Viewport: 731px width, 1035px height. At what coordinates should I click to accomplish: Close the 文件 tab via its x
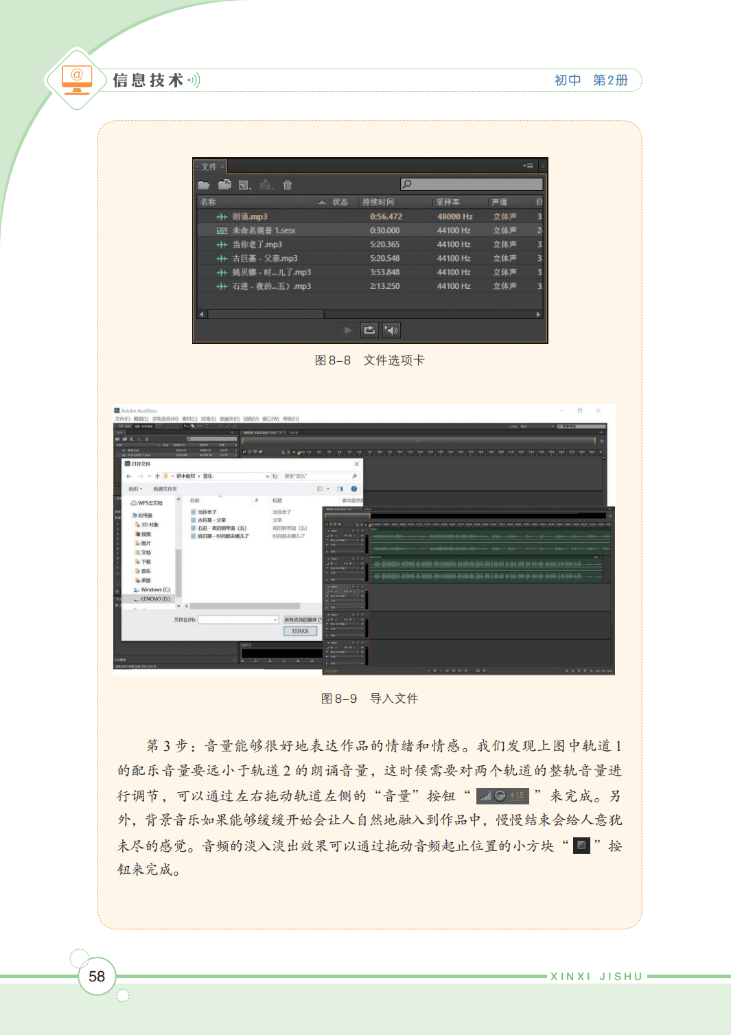coord(222,167)
